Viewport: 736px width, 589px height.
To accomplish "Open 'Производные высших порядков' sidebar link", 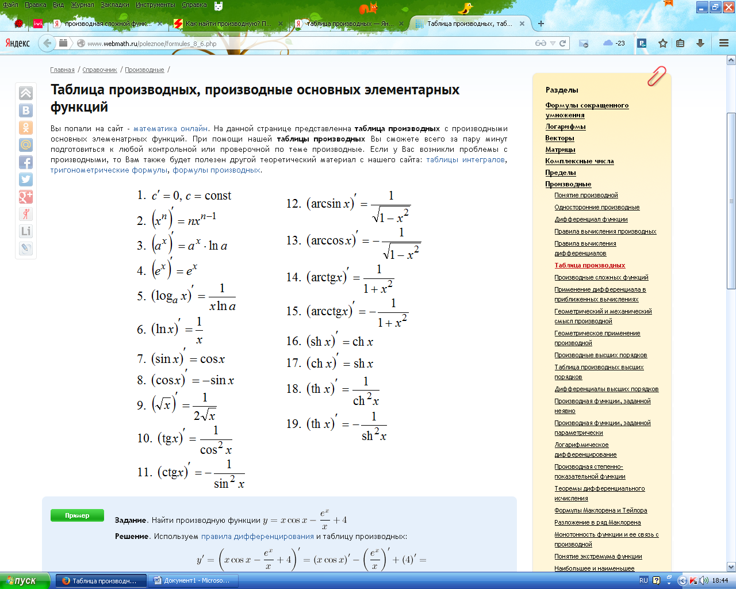I will click(600, 355).
